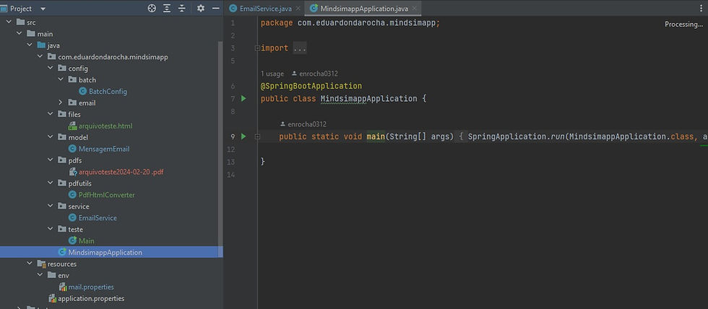Viewport: 708px width, 309px height.
Task: Collapse the main folder
Action: [x=20, y=34]
